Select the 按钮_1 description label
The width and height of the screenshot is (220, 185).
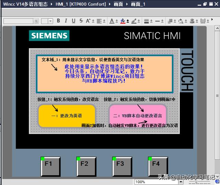point(68,99)
